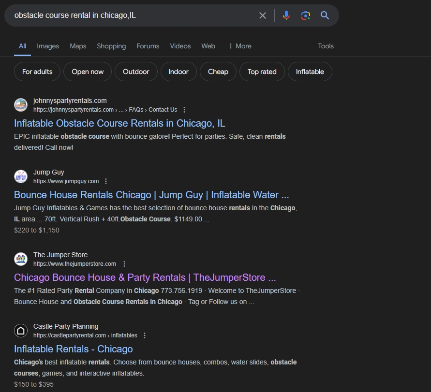431x392 pixels.
Task: Click The Jumper Store site favicon
Action: point(21,259)
